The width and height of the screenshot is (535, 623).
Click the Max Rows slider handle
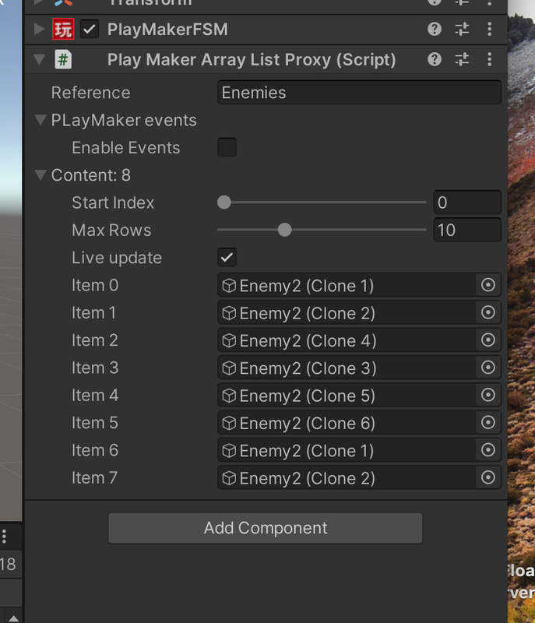click(x=284, y=230)
